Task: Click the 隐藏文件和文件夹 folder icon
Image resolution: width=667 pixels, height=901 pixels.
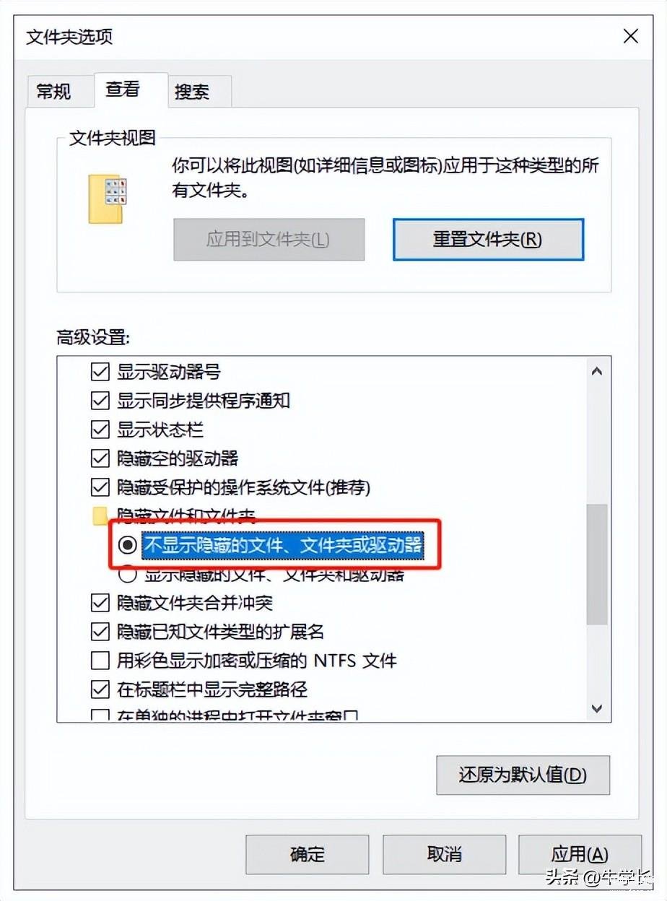Action: pyautogui.click(x=100, y=515)
